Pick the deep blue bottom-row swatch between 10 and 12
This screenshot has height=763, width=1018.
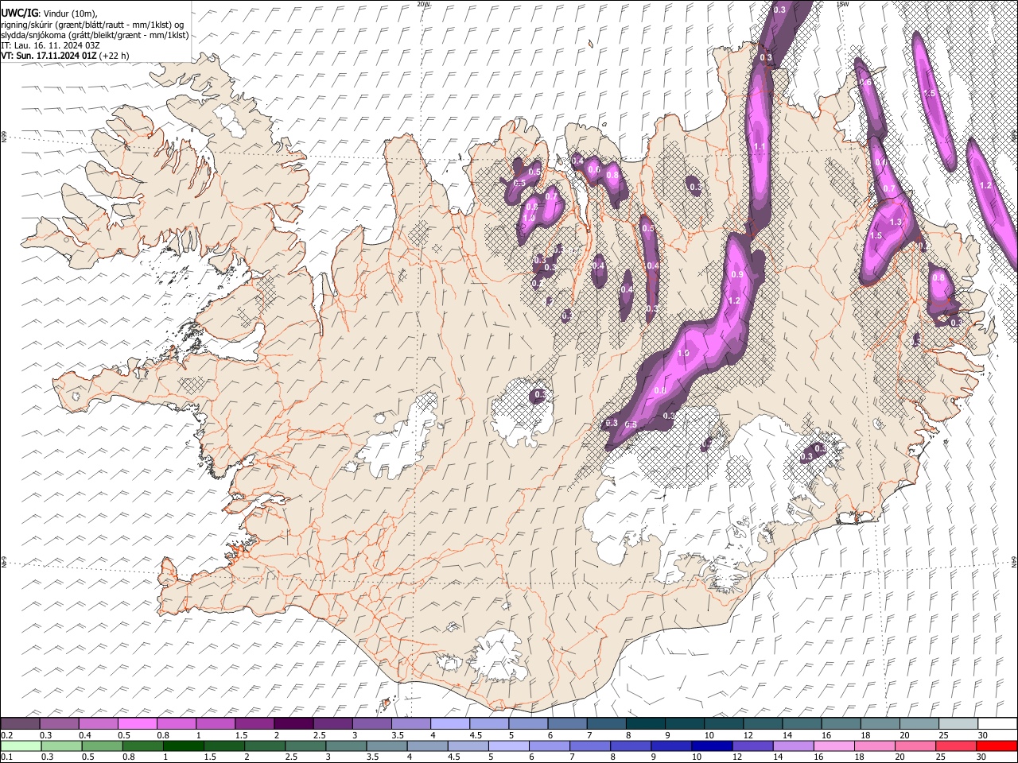click(x=712, y=746)
